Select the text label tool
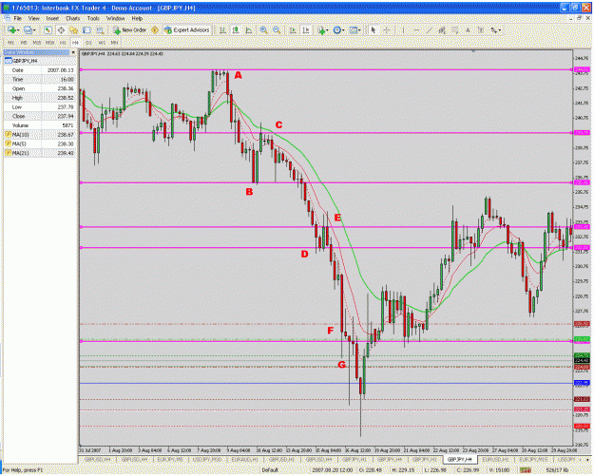Image resolution: width=594 pixels, height=476 pixels. pyautogui.click(x=481, y=30)
